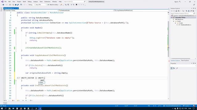Click Solution Explorer Show All Files icon
Viewport: 197px width, 110px height.
pos(193,11)
